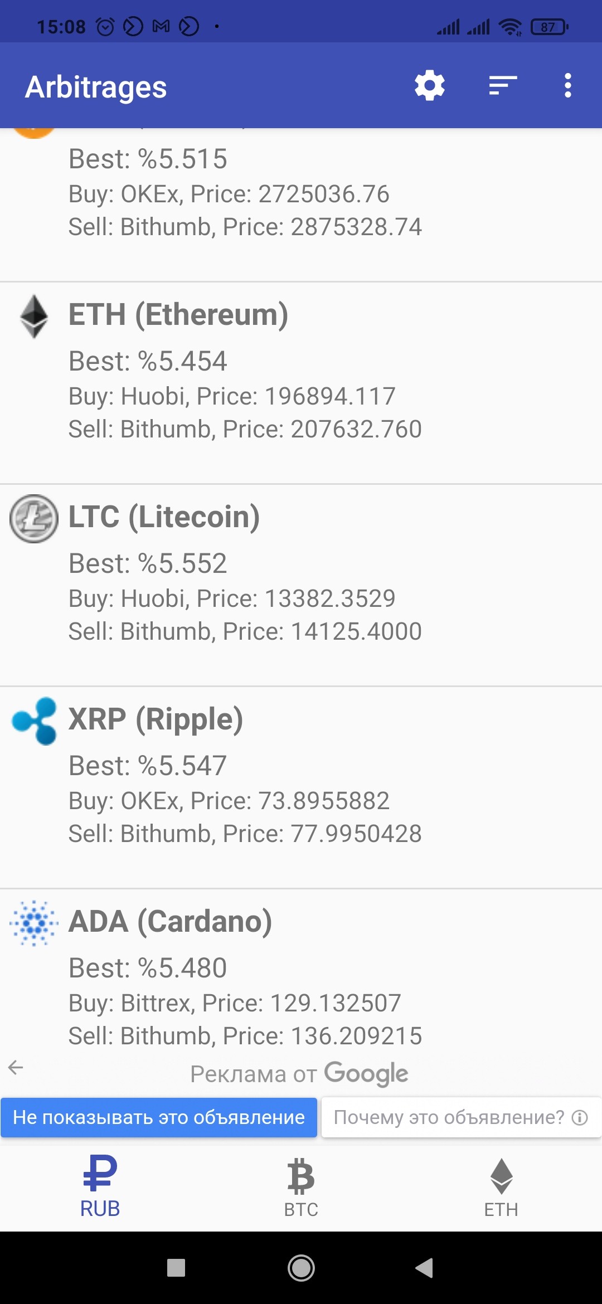Open the sort options icon
This screenshot has height=1304, width=602.
click(503, 86)
